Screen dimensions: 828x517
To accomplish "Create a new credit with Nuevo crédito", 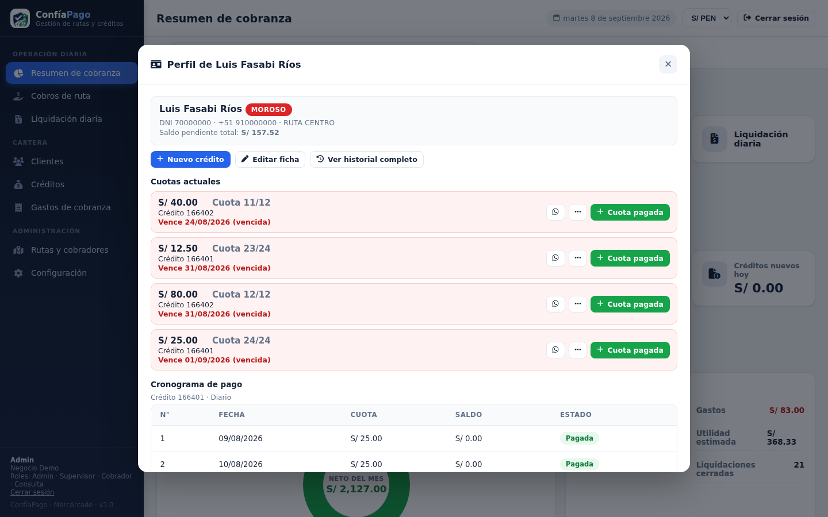I will pyautogui.click(x=190, y=159).
